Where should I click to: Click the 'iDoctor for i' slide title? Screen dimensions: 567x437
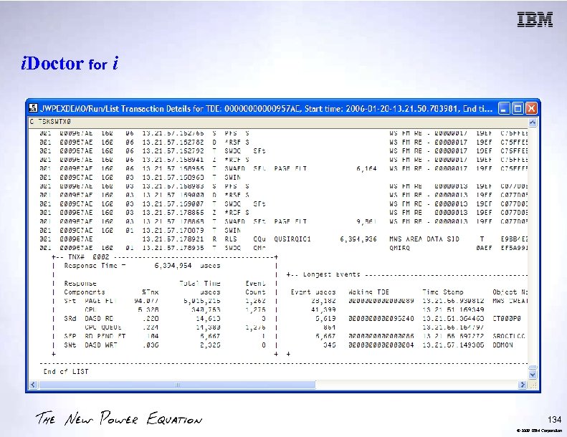70,63
